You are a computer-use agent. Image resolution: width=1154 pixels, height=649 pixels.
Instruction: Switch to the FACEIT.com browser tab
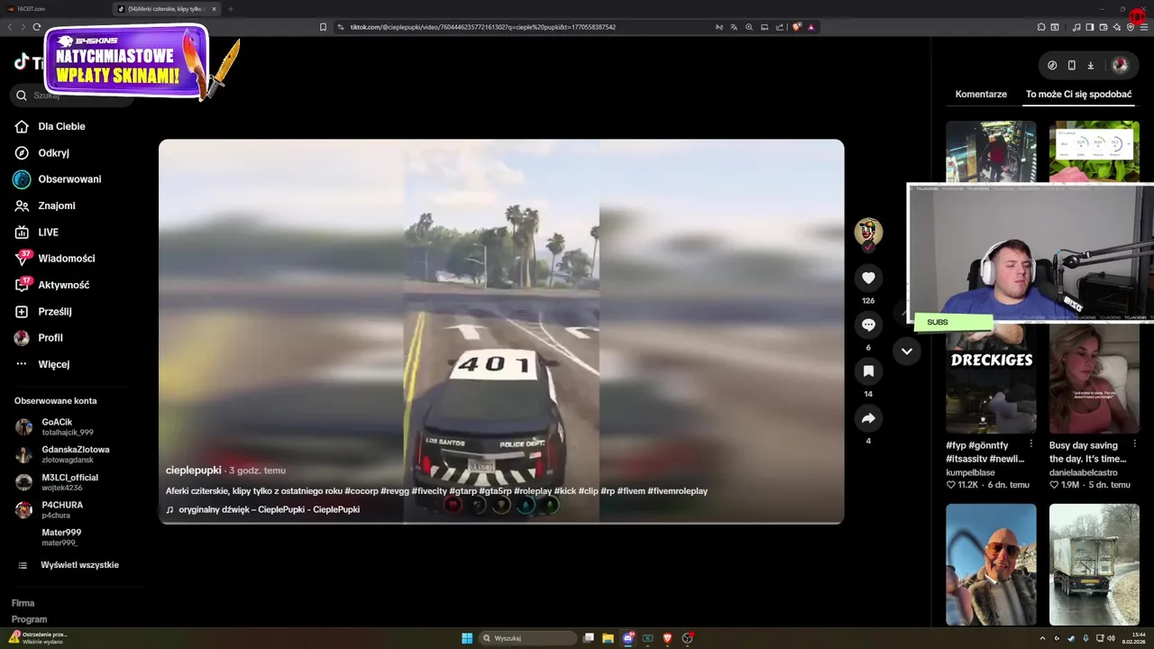coord(54,9)
